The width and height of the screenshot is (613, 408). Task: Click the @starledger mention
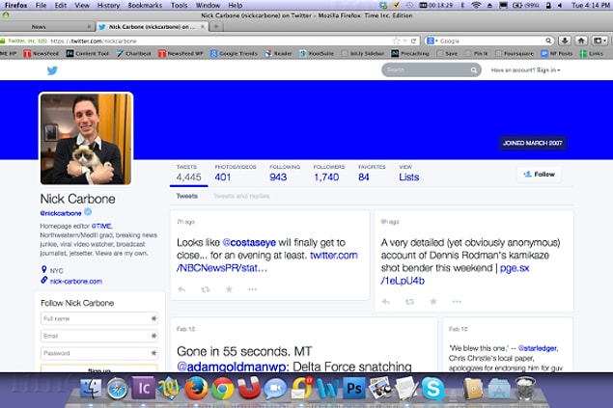(x=538, y=348)
